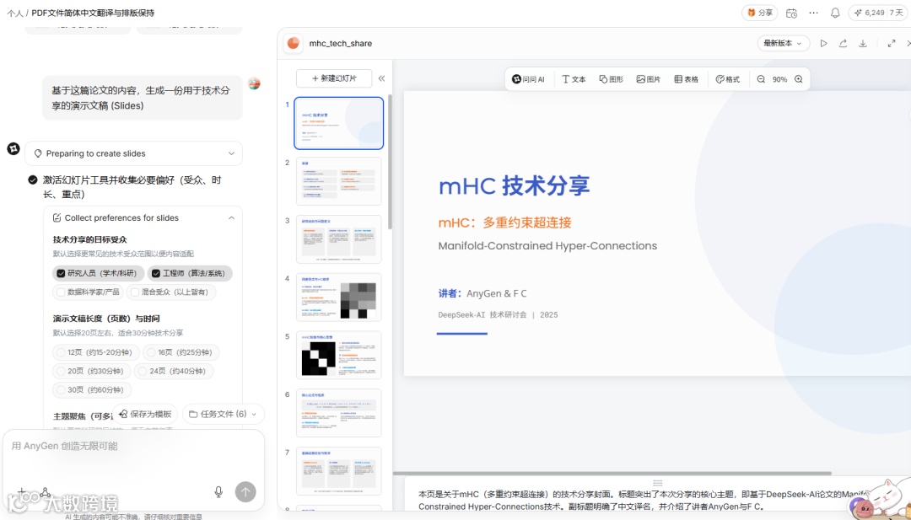
Task: Send message with arrow button
Action: click(x=245, y=492)
